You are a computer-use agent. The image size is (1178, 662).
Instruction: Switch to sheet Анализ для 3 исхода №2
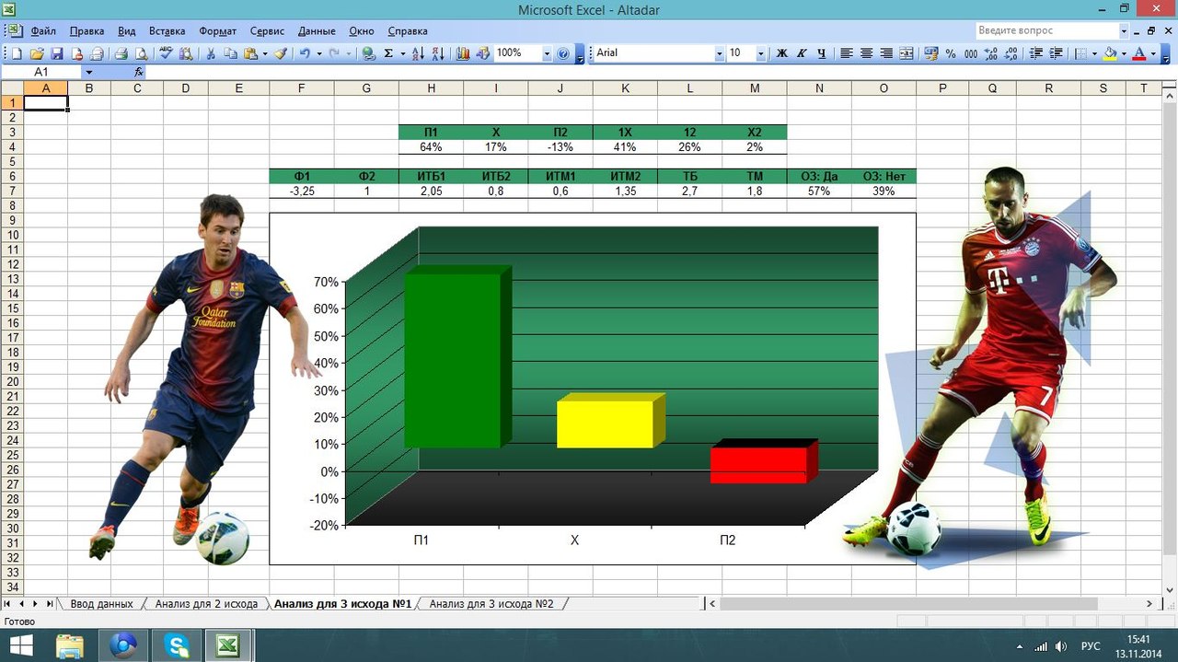pos(491,604)
